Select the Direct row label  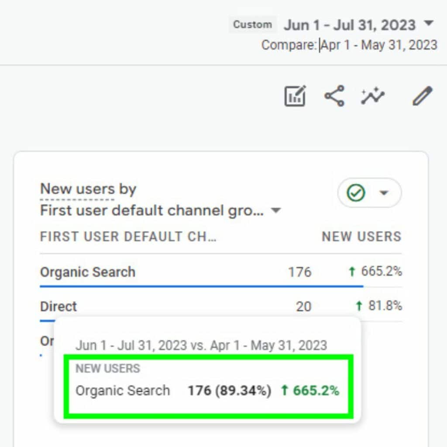coord(58,306)
